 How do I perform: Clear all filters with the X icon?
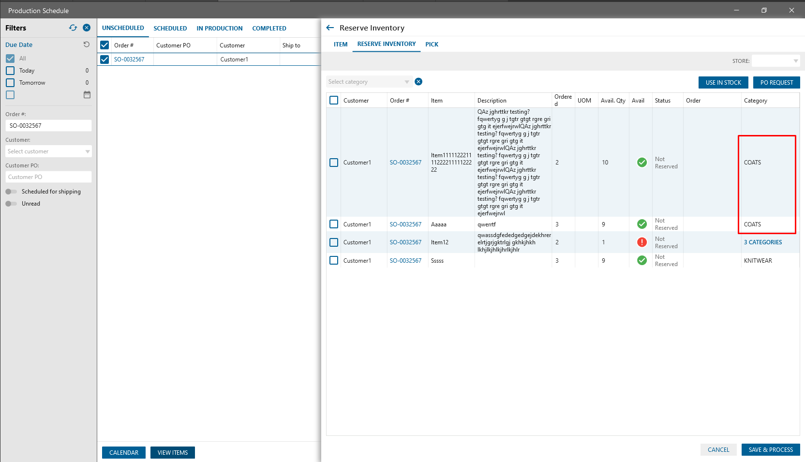pos(87,28)
